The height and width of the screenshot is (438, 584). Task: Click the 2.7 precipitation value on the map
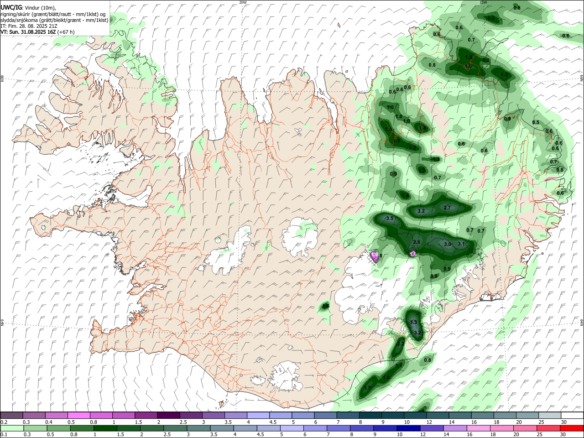point(447,208)
